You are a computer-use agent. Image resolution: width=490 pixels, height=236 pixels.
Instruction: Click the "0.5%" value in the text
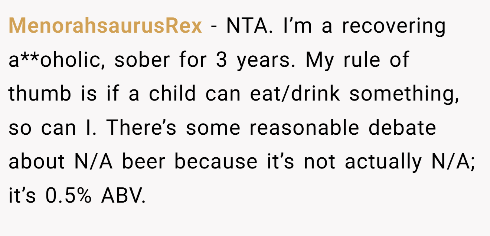(68, 196)
